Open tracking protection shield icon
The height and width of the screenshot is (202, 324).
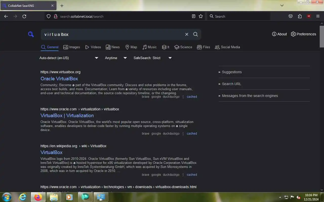point(49,16)
